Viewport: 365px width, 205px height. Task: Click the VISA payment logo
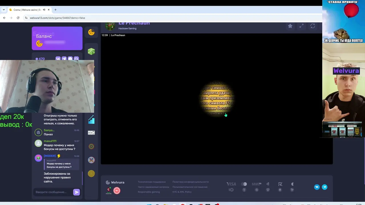point(231,184)
